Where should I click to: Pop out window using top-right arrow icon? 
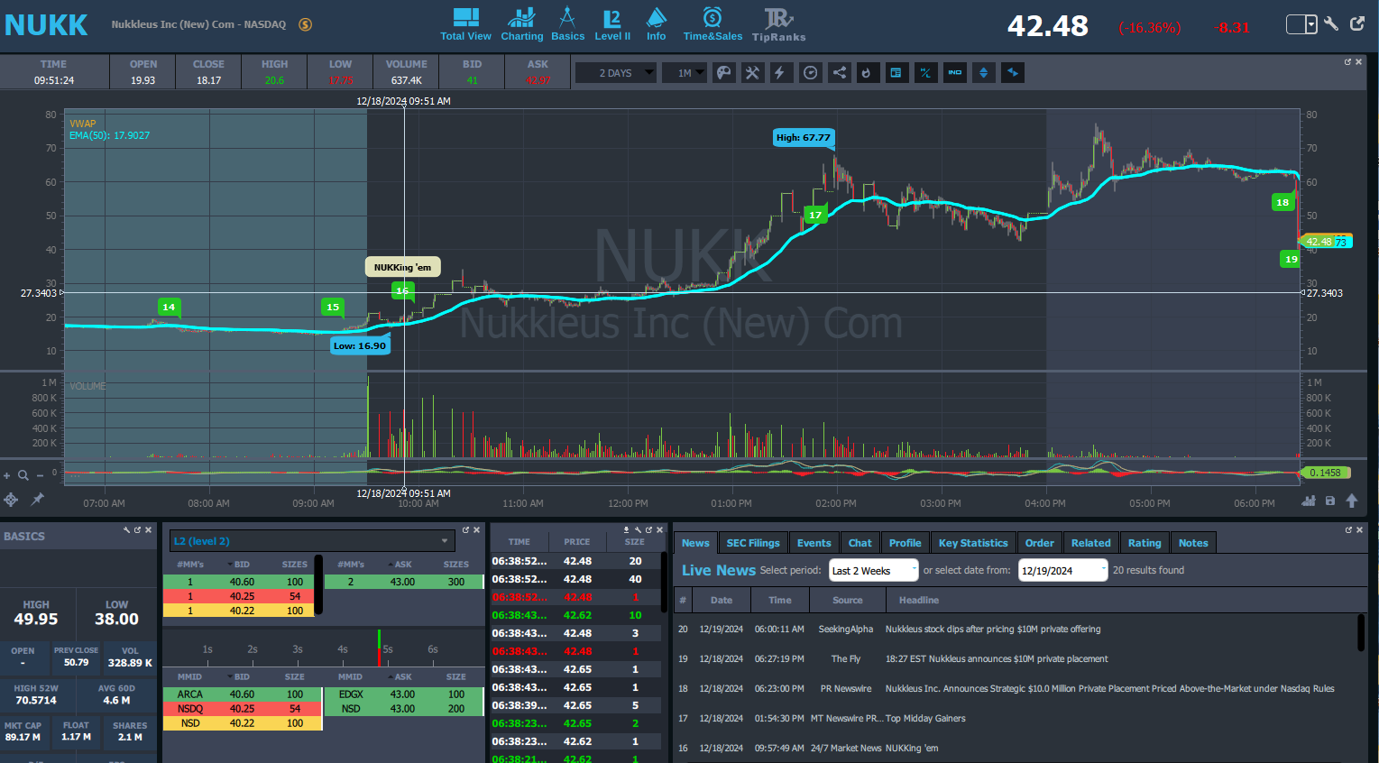tap(1357, 24)
